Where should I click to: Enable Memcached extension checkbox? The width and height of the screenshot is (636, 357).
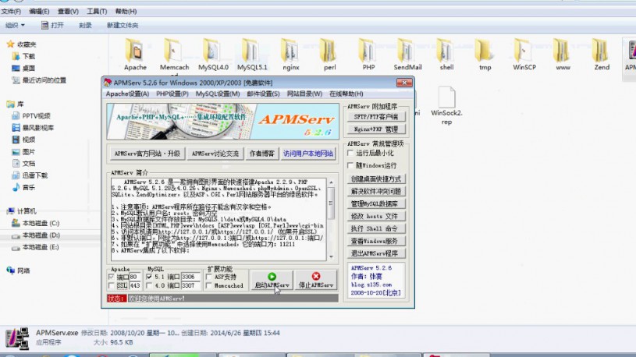209,286
